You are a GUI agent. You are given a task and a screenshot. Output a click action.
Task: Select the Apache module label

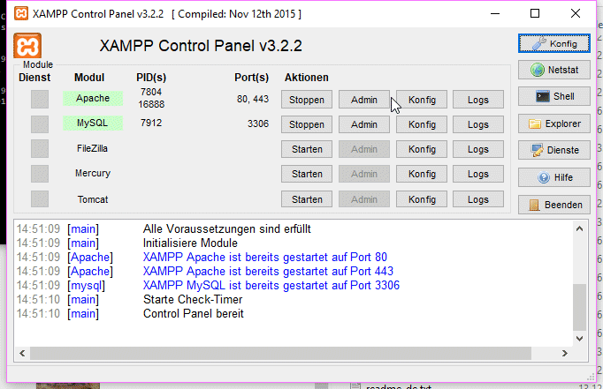93,98
